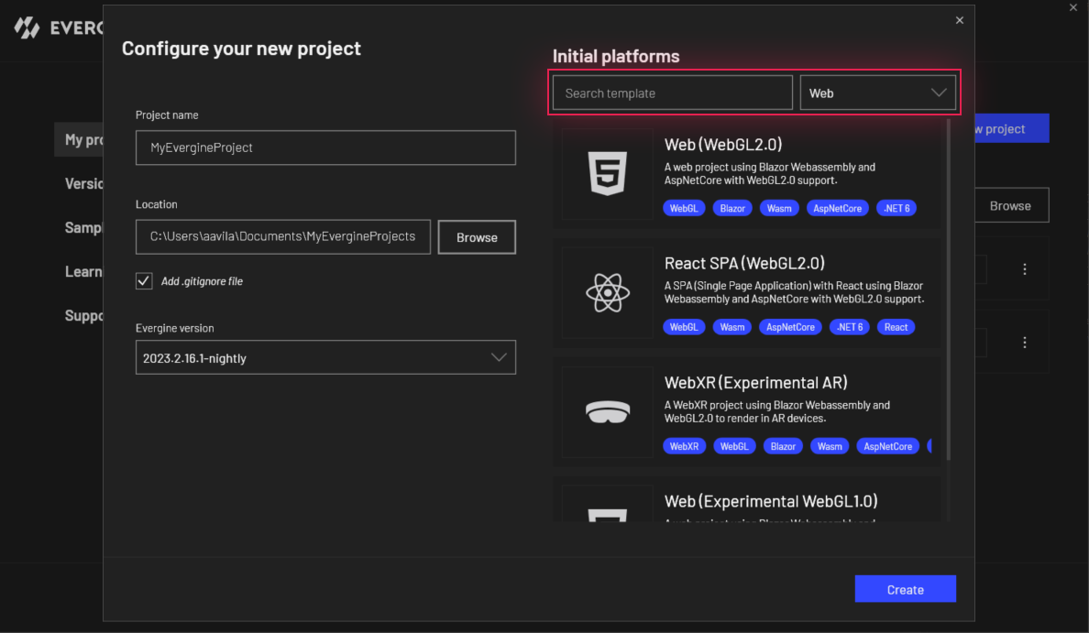This screenshot has width=1089, height=633.
Task: Click the Project name input field
Action: pos(325,147)
